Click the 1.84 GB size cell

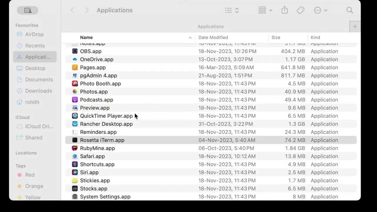[x=295, y=148]
